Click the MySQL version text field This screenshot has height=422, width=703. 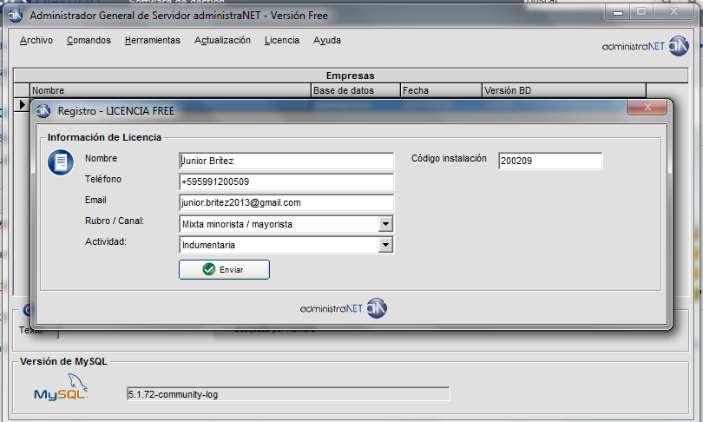coord(288,394)
